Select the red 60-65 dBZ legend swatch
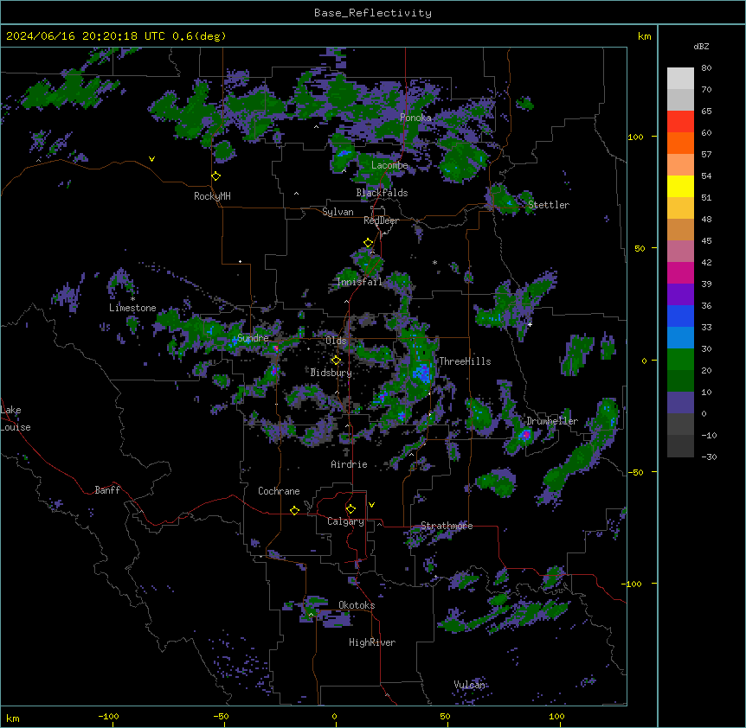746x728 pixels. tap(680, 122)
